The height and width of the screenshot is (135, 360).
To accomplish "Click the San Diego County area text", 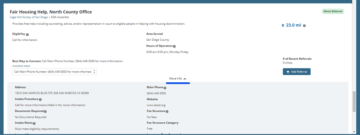I will [157, 40].
